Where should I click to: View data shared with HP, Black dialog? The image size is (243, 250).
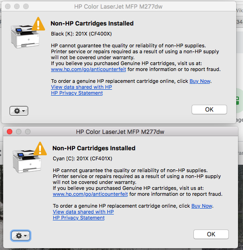pos(81,87)
